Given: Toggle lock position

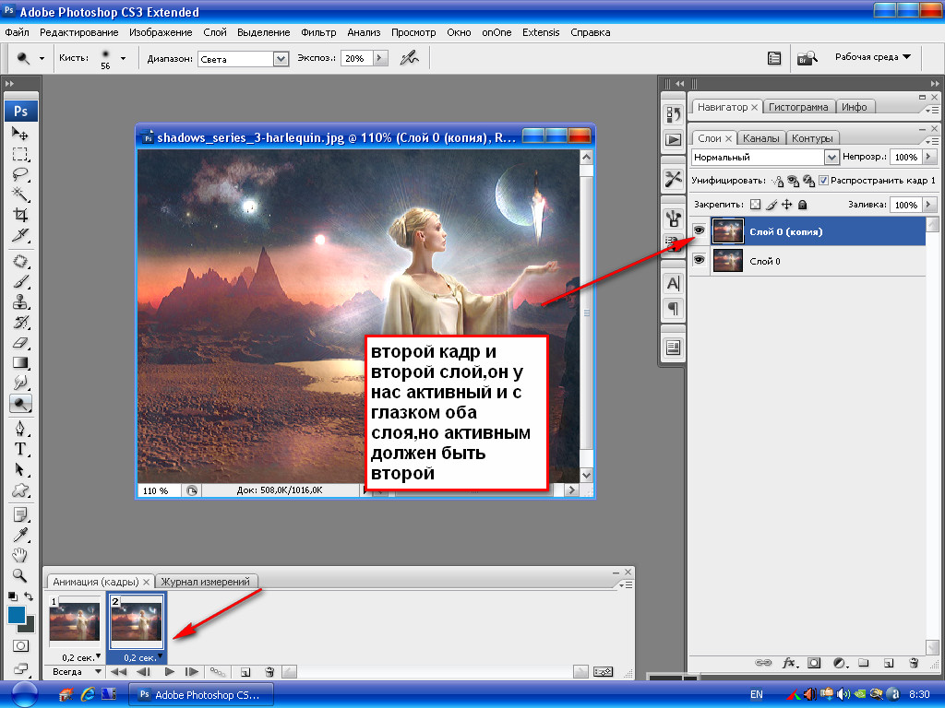Looking at the screenshot, I should [786, 205].
